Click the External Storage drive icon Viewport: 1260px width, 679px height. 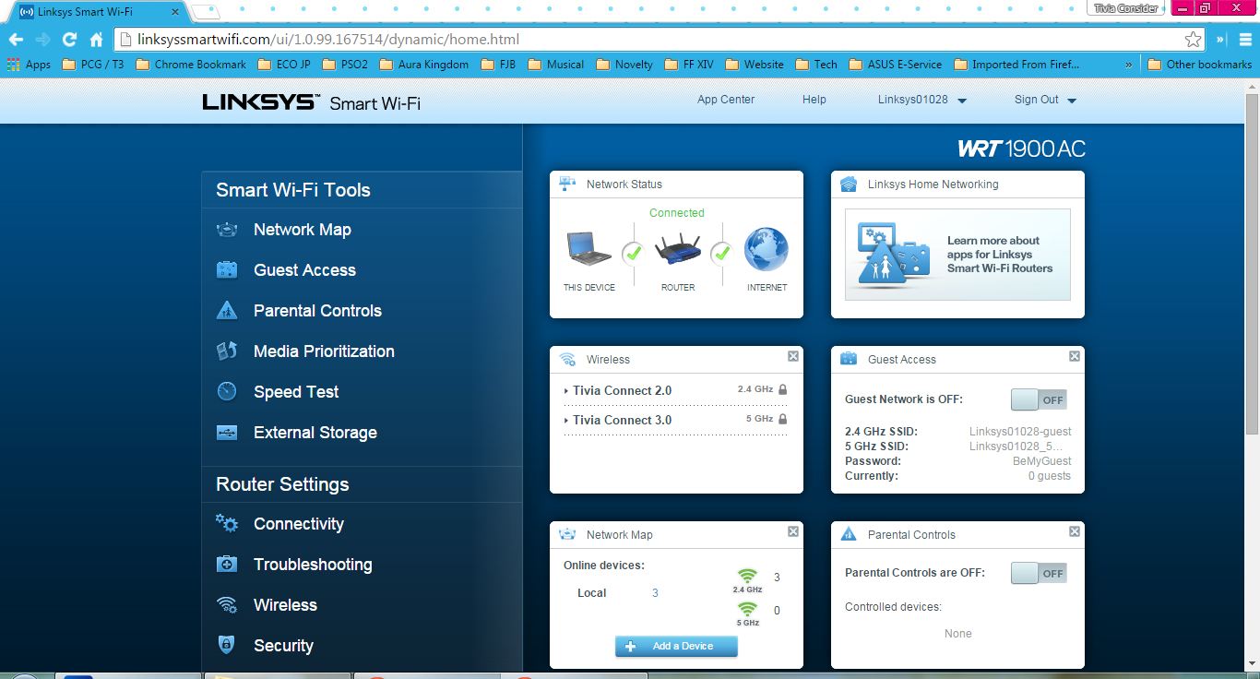point(227,433)
